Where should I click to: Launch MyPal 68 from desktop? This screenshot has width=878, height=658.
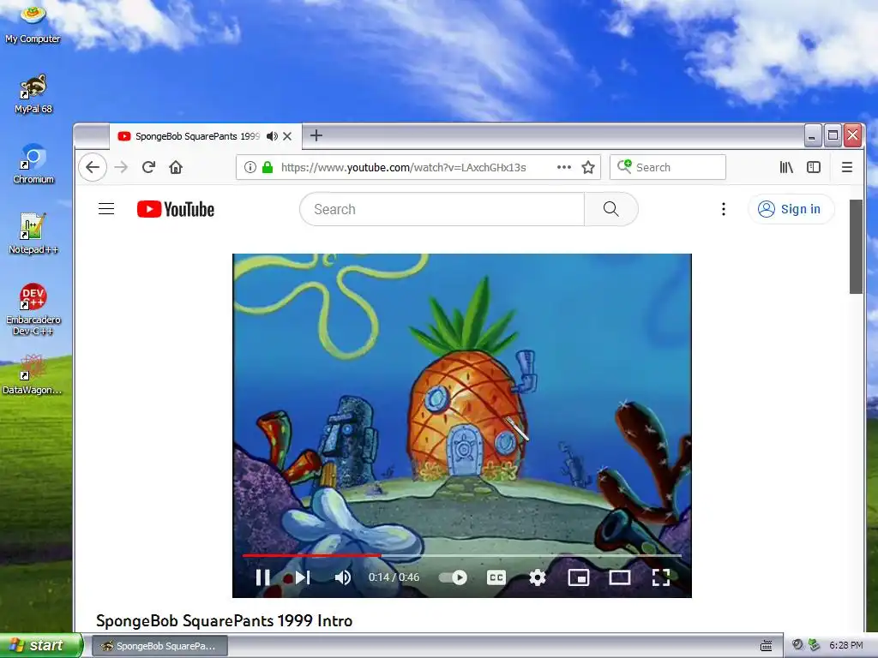[x=33, y=93]
